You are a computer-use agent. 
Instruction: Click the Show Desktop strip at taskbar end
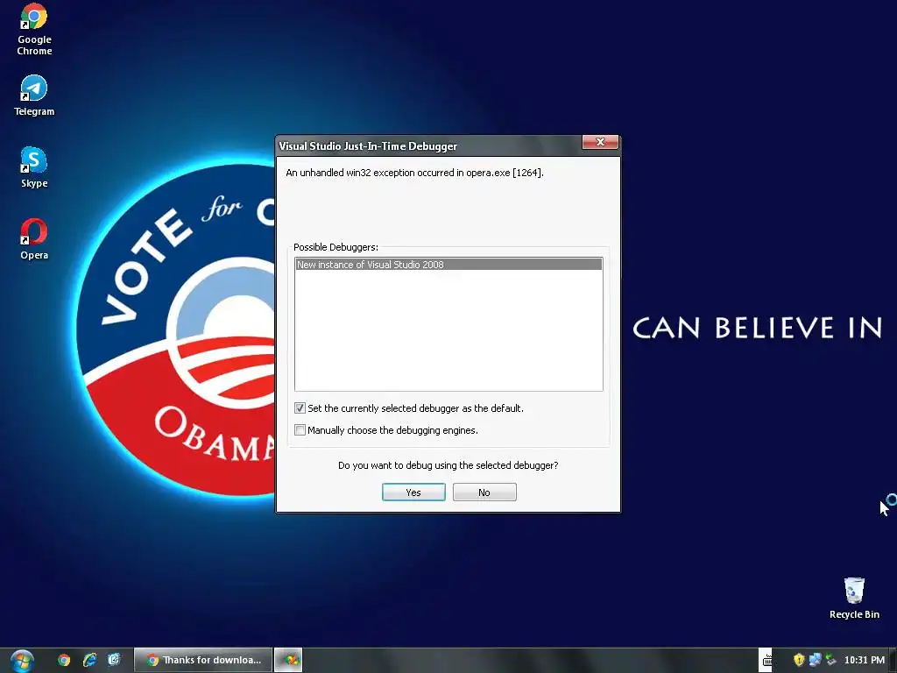point(893,661)
